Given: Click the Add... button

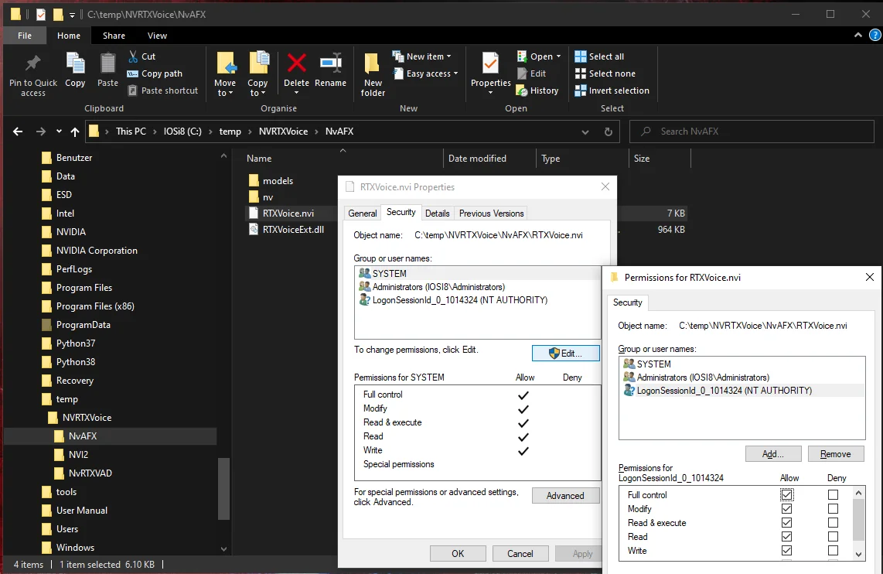Looking at the screenshot, I should [x=772, y=454].
